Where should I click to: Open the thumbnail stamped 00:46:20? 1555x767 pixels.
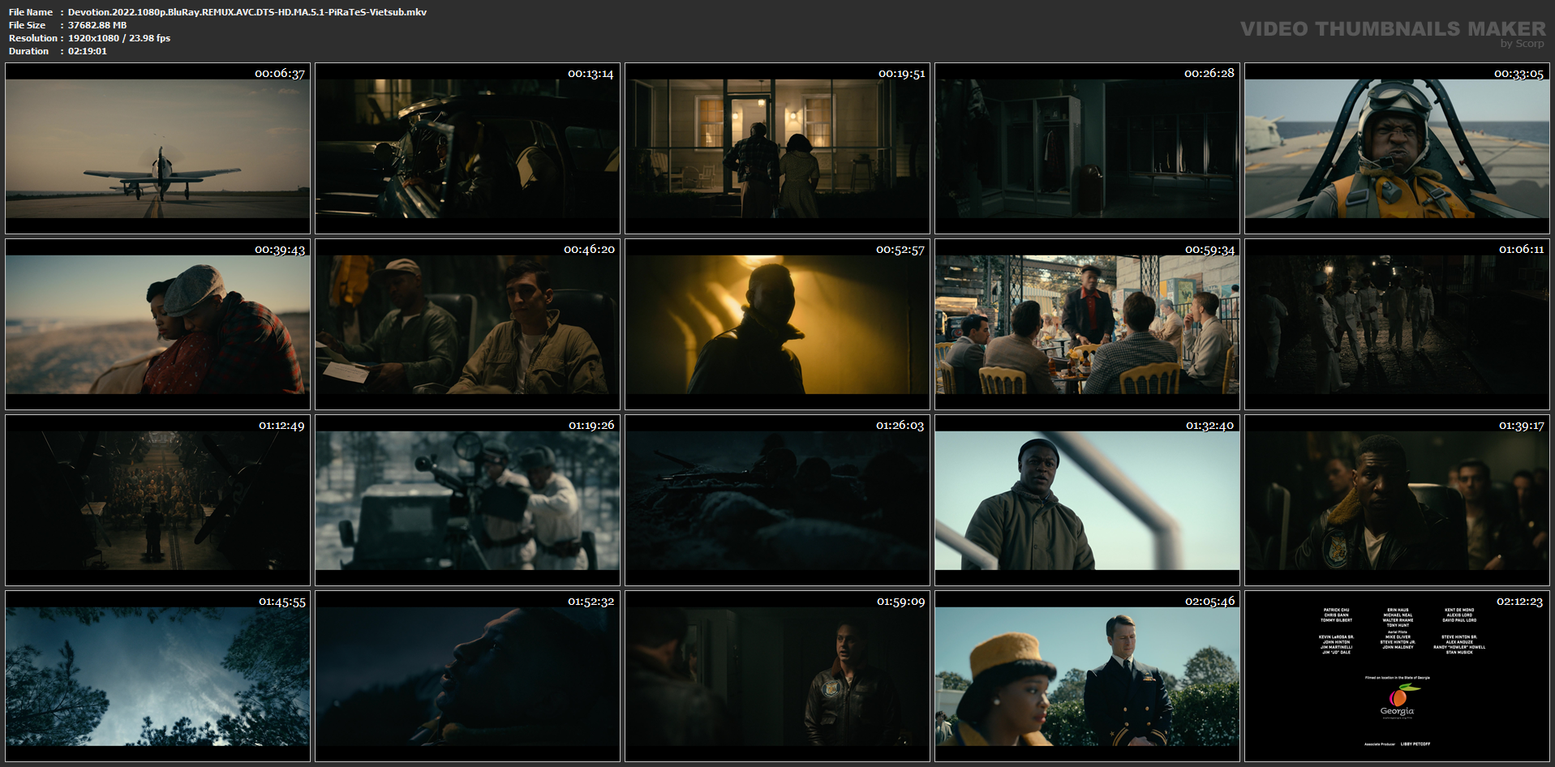(x=467, y=324)
